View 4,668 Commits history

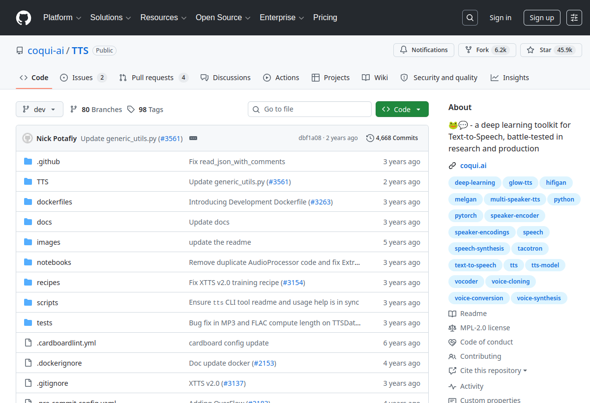[x=392, y=138]
